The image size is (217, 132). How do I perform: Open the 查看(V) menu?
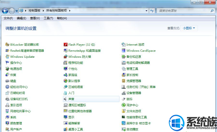[x=35, y=18]
